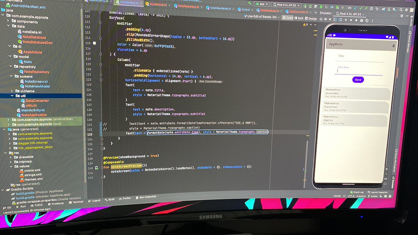Open the Layout Inspector from status bar

378,192
